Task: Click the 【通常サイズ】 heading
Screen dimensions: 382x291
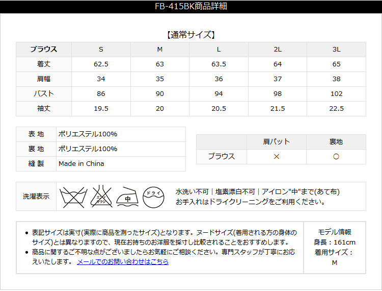Action: 191,35
